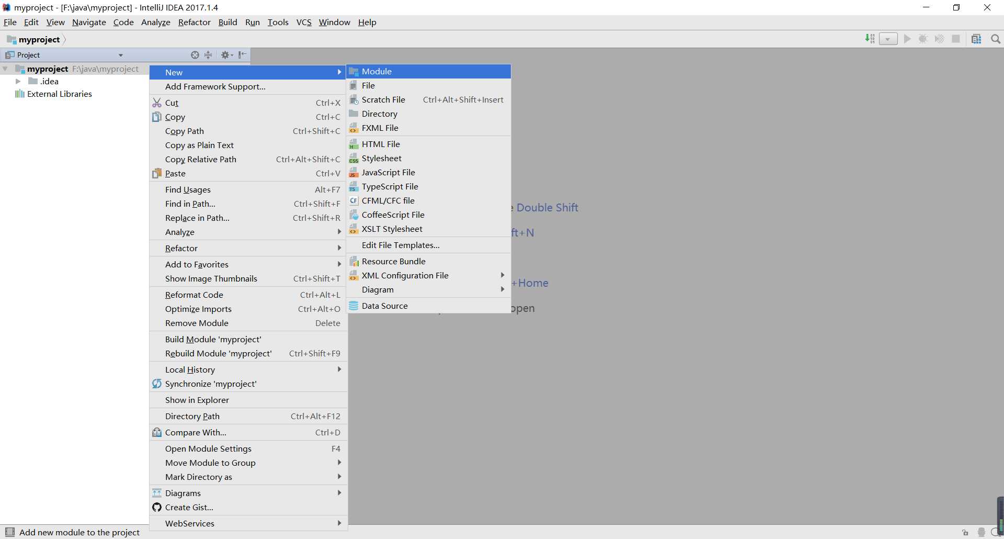
Task: Click Compare With... in context menu
Action: [x=248, y=433]
